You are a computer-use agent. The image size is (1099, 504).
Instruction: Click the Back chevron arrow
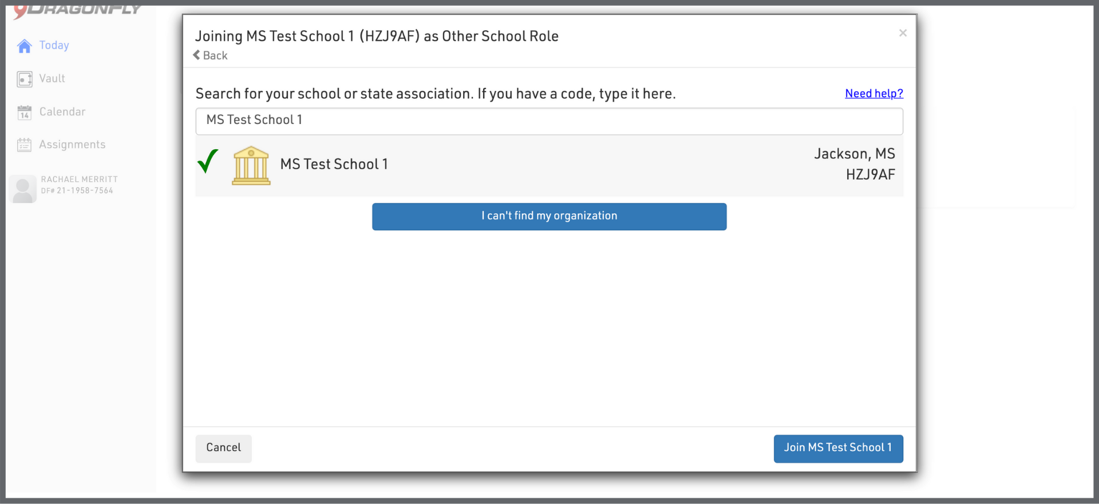click(197, 55)
